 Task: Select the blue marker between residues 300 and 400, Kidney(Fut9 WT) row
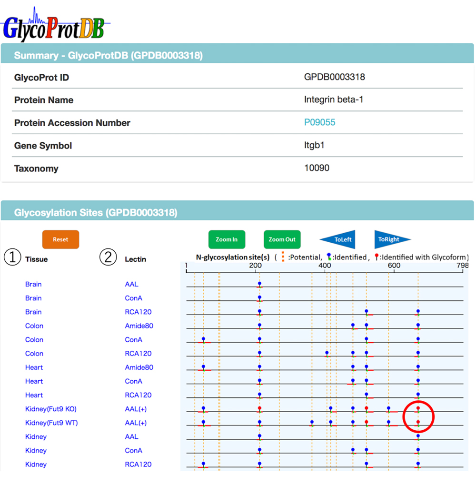312,423
